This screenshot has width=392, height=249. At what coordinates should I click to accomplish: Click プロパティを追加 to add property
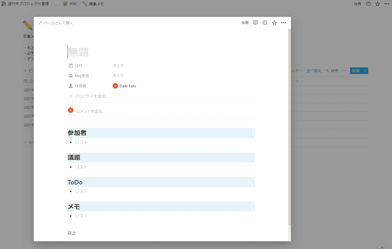(88, 96)
